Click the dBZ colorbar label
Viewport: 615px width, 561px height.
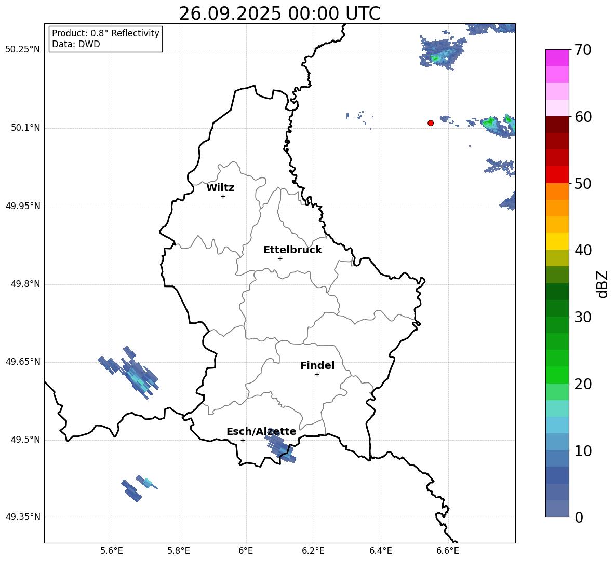603,284
